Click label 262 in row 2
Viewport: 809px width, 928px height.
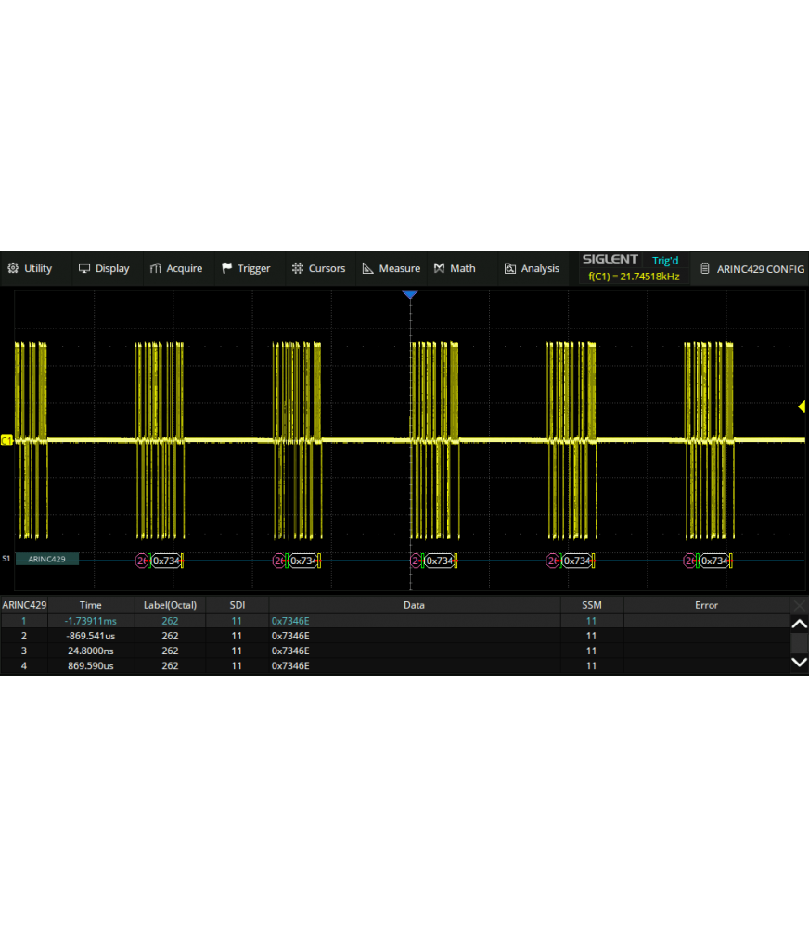pos(170,636)
